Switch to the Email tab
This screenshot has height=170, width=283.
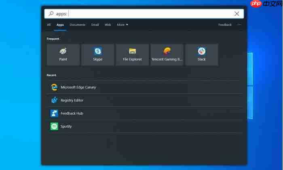click(x=95, y=25)
